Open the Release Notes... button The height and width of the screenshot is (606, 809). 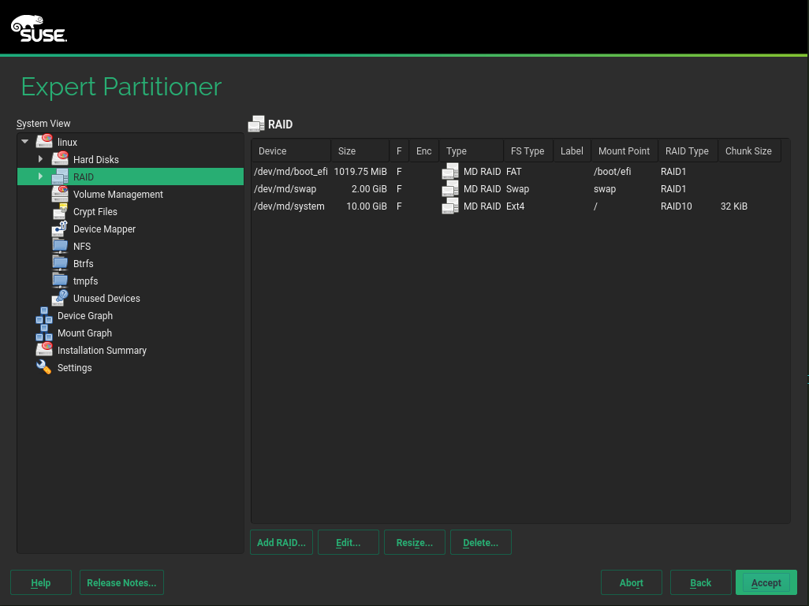(121, 582)
